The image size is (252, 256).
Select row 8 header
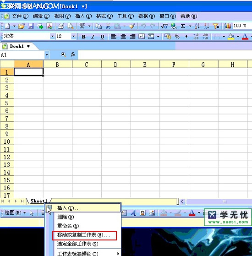pos(7,126)
